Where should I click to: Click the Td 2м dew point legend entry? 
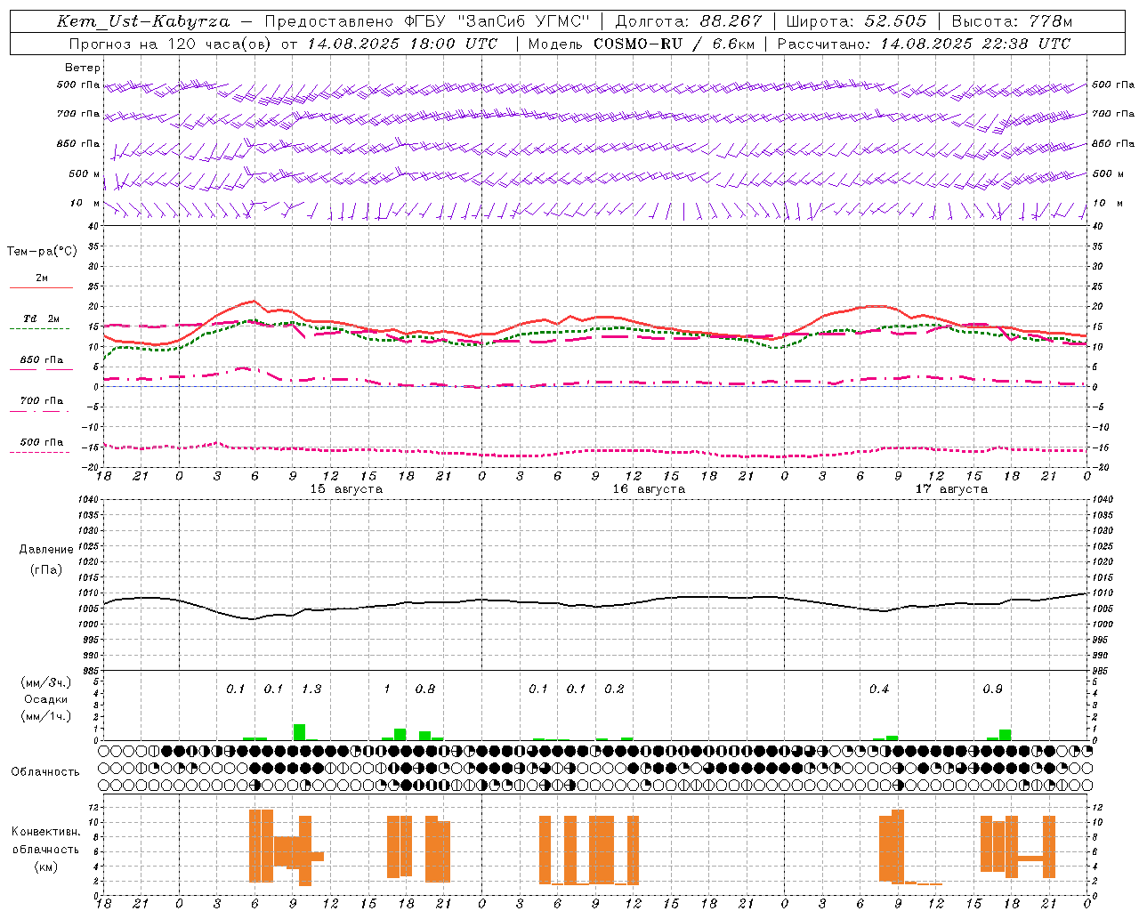pyautogui.click(x=41, y=318)
